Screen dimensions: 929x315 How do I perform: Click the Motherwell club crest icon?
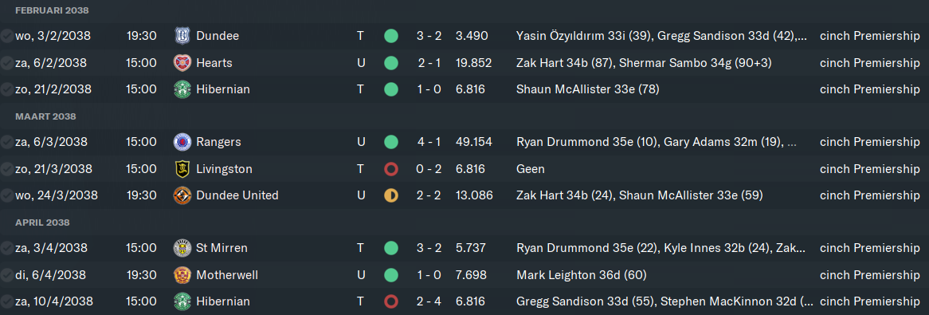coord(182,274)
